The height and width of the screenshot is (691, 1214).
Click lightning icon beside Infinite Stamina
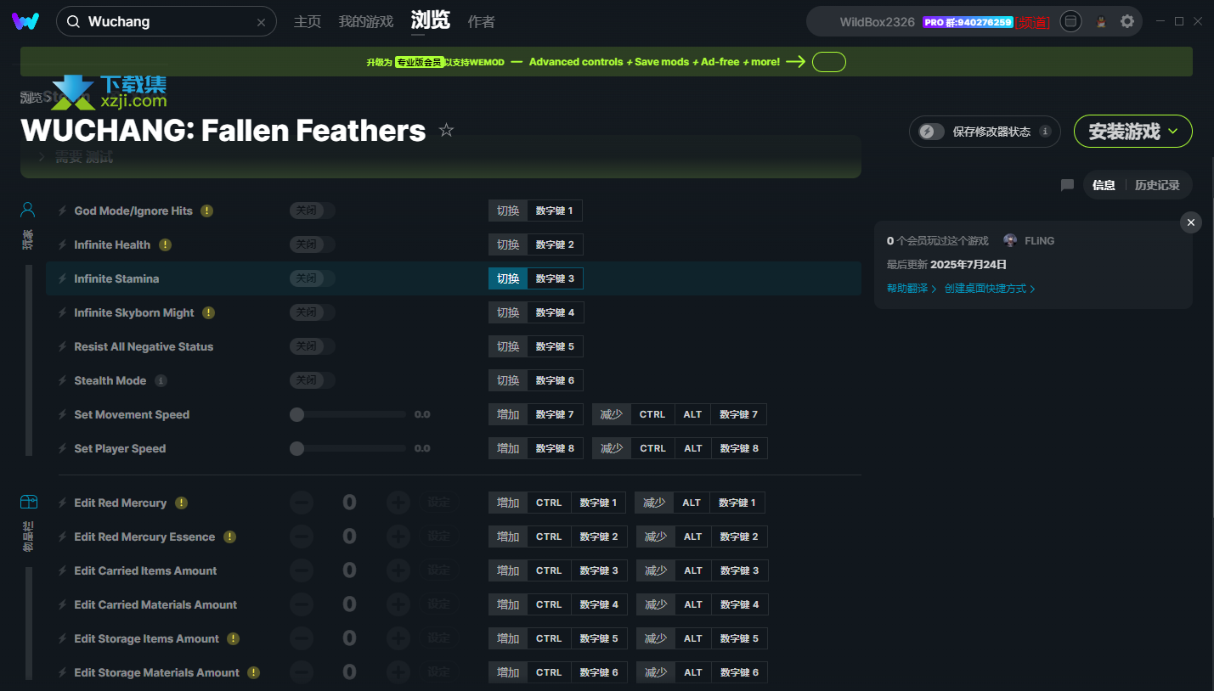tap(62, 278)
